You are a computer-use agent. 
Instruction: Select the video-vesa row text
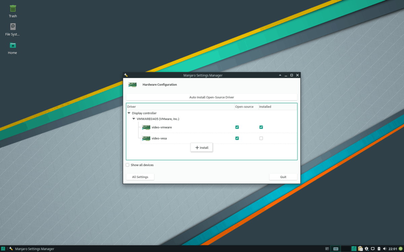(159, 138)
